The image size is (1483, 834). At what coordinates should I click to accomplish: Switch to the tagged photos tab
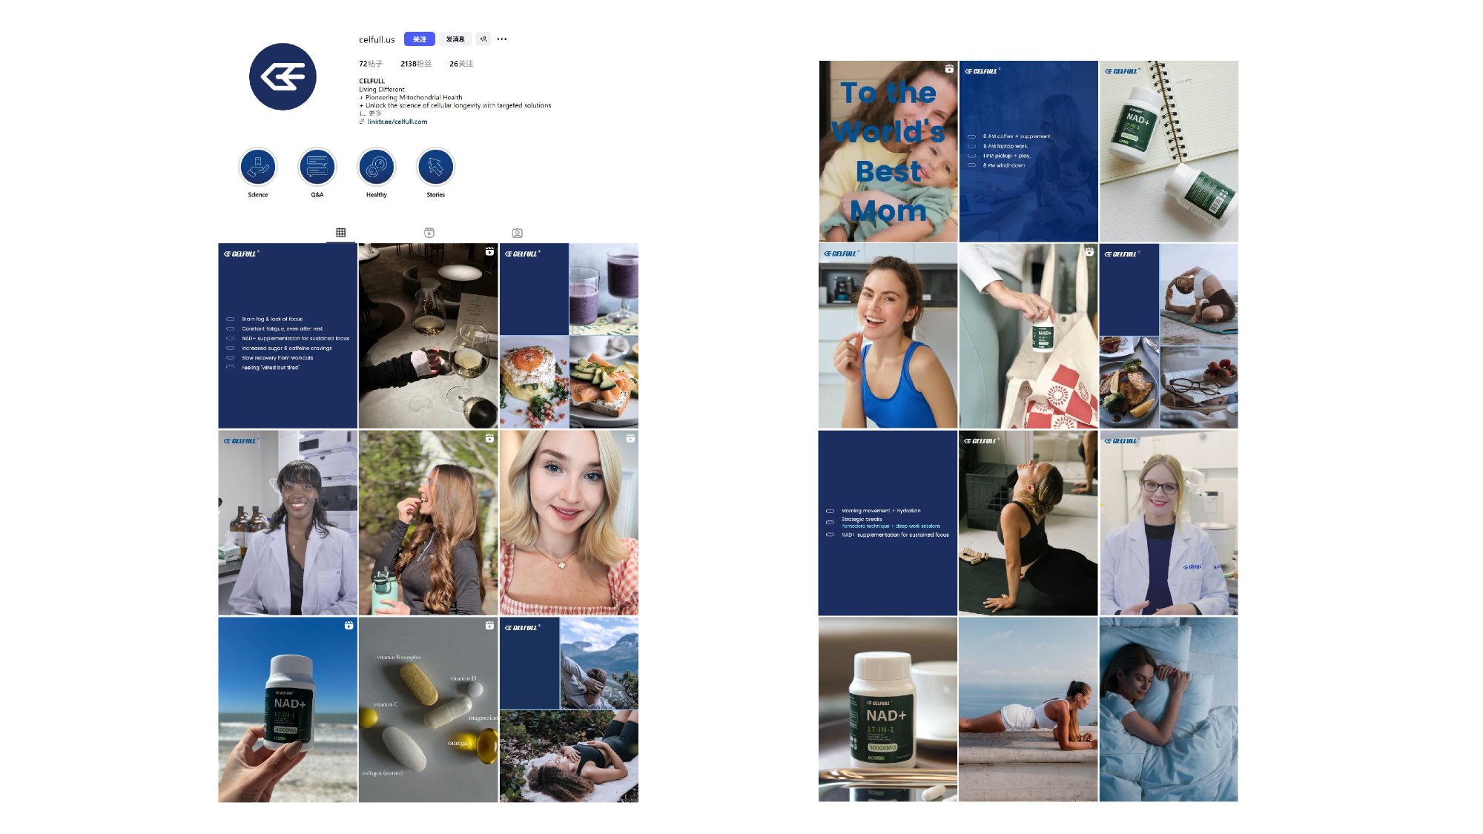coord(518,233)
